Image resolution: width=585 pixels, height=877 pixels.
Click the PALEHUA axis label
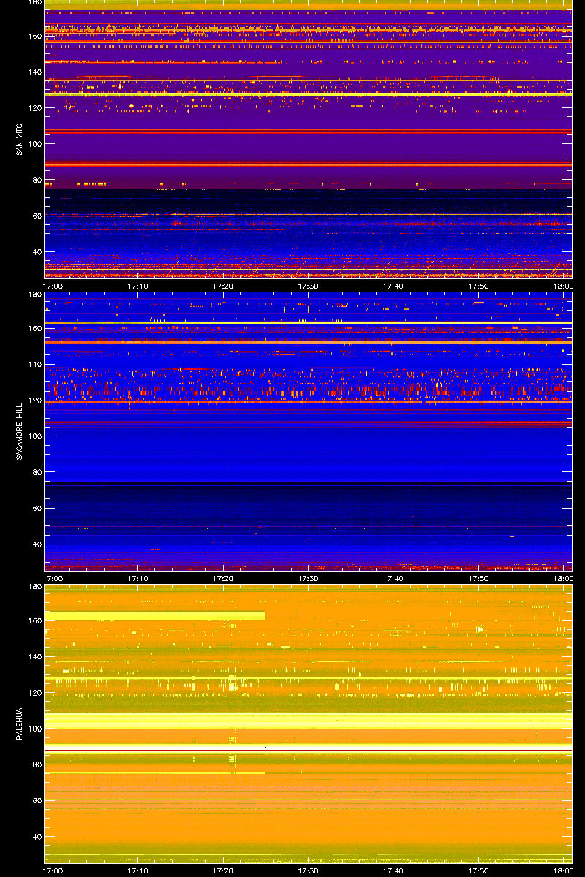18,724
